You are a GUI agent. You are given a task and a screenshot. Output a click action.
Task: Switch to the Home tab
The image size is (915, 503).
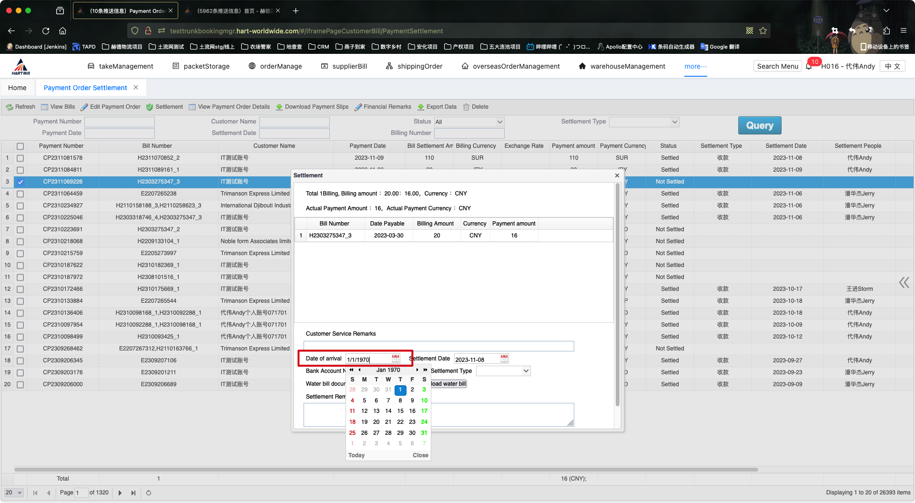pyautogui.click(x=17, y=88)
